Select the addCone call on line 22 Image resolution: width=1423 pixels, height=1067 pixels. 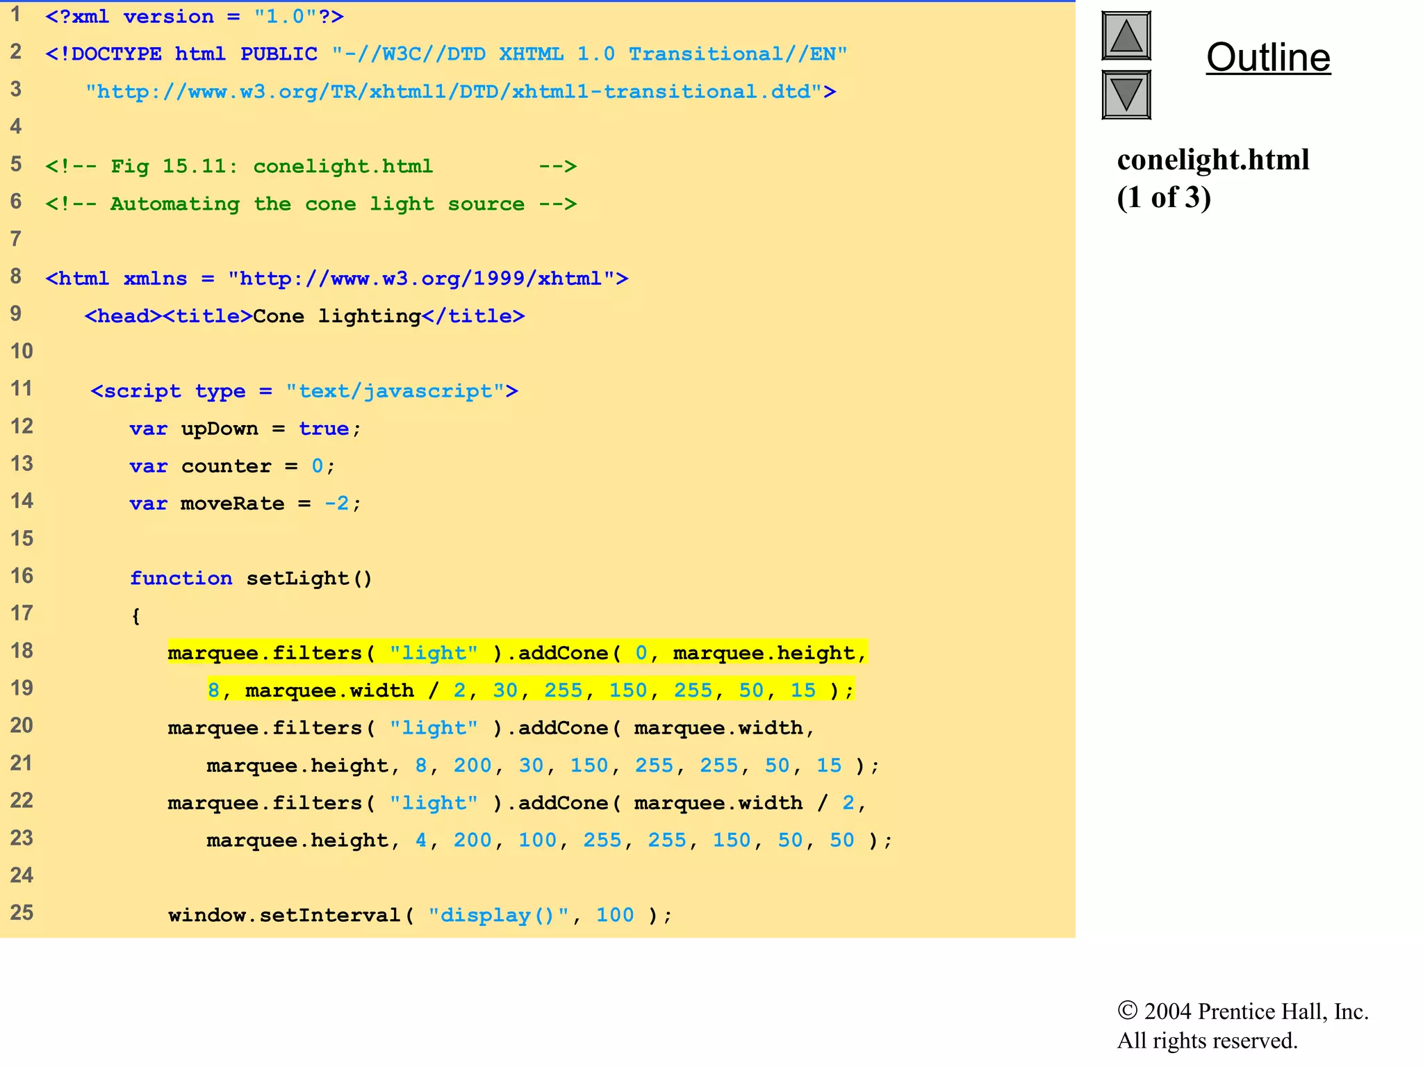pos(517,803)
